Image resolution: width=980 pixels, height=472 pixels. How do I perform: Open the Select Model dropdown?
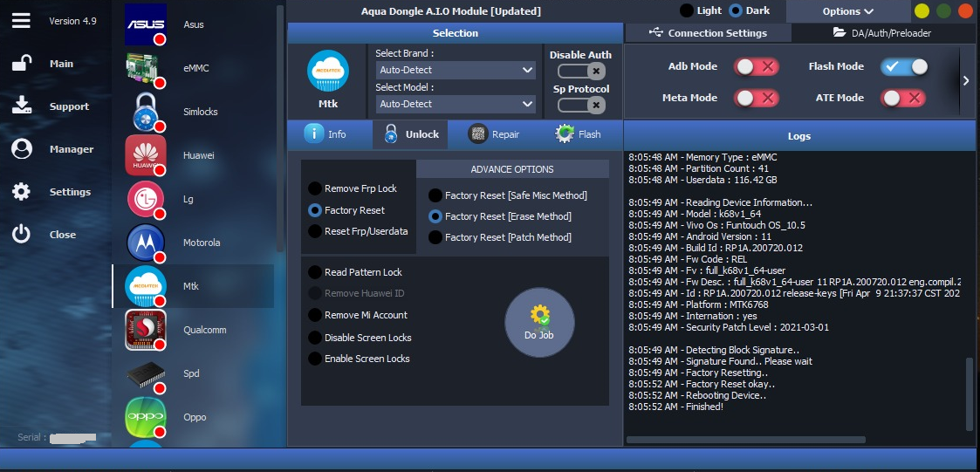coord(456,104)
